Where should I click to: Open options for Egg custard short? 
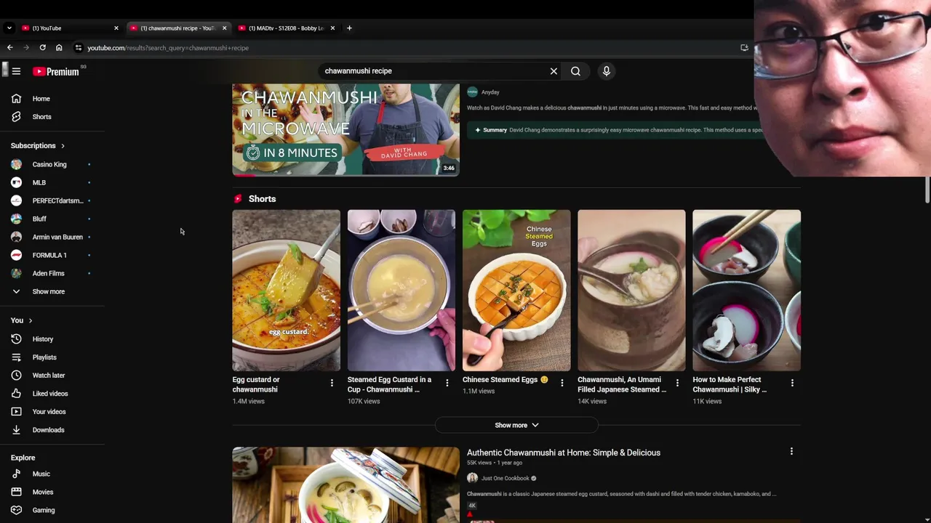point(332,383)
